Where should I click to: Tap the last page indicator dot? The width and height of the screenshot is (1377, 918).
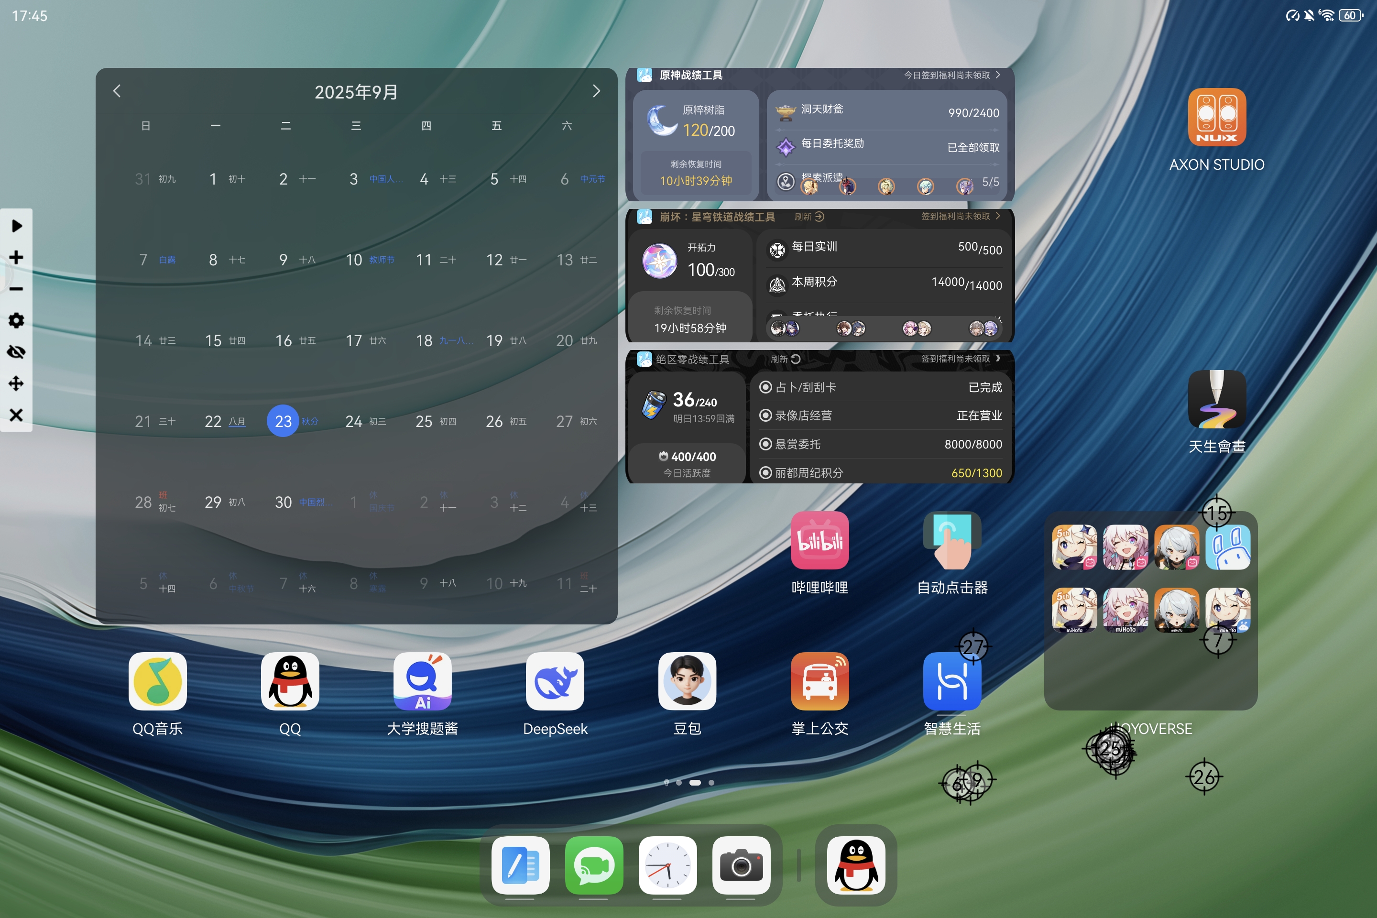711,782
